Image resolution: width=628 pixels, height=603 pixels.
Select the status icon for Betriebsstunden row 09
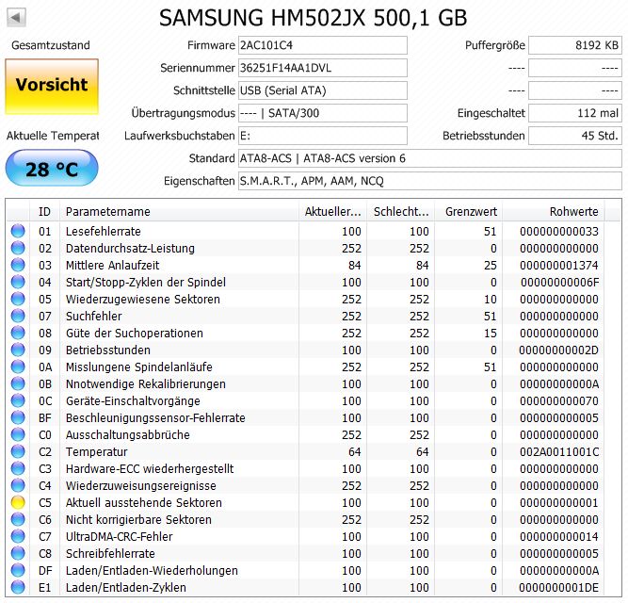pyautogui.click(x=18, y=350)
